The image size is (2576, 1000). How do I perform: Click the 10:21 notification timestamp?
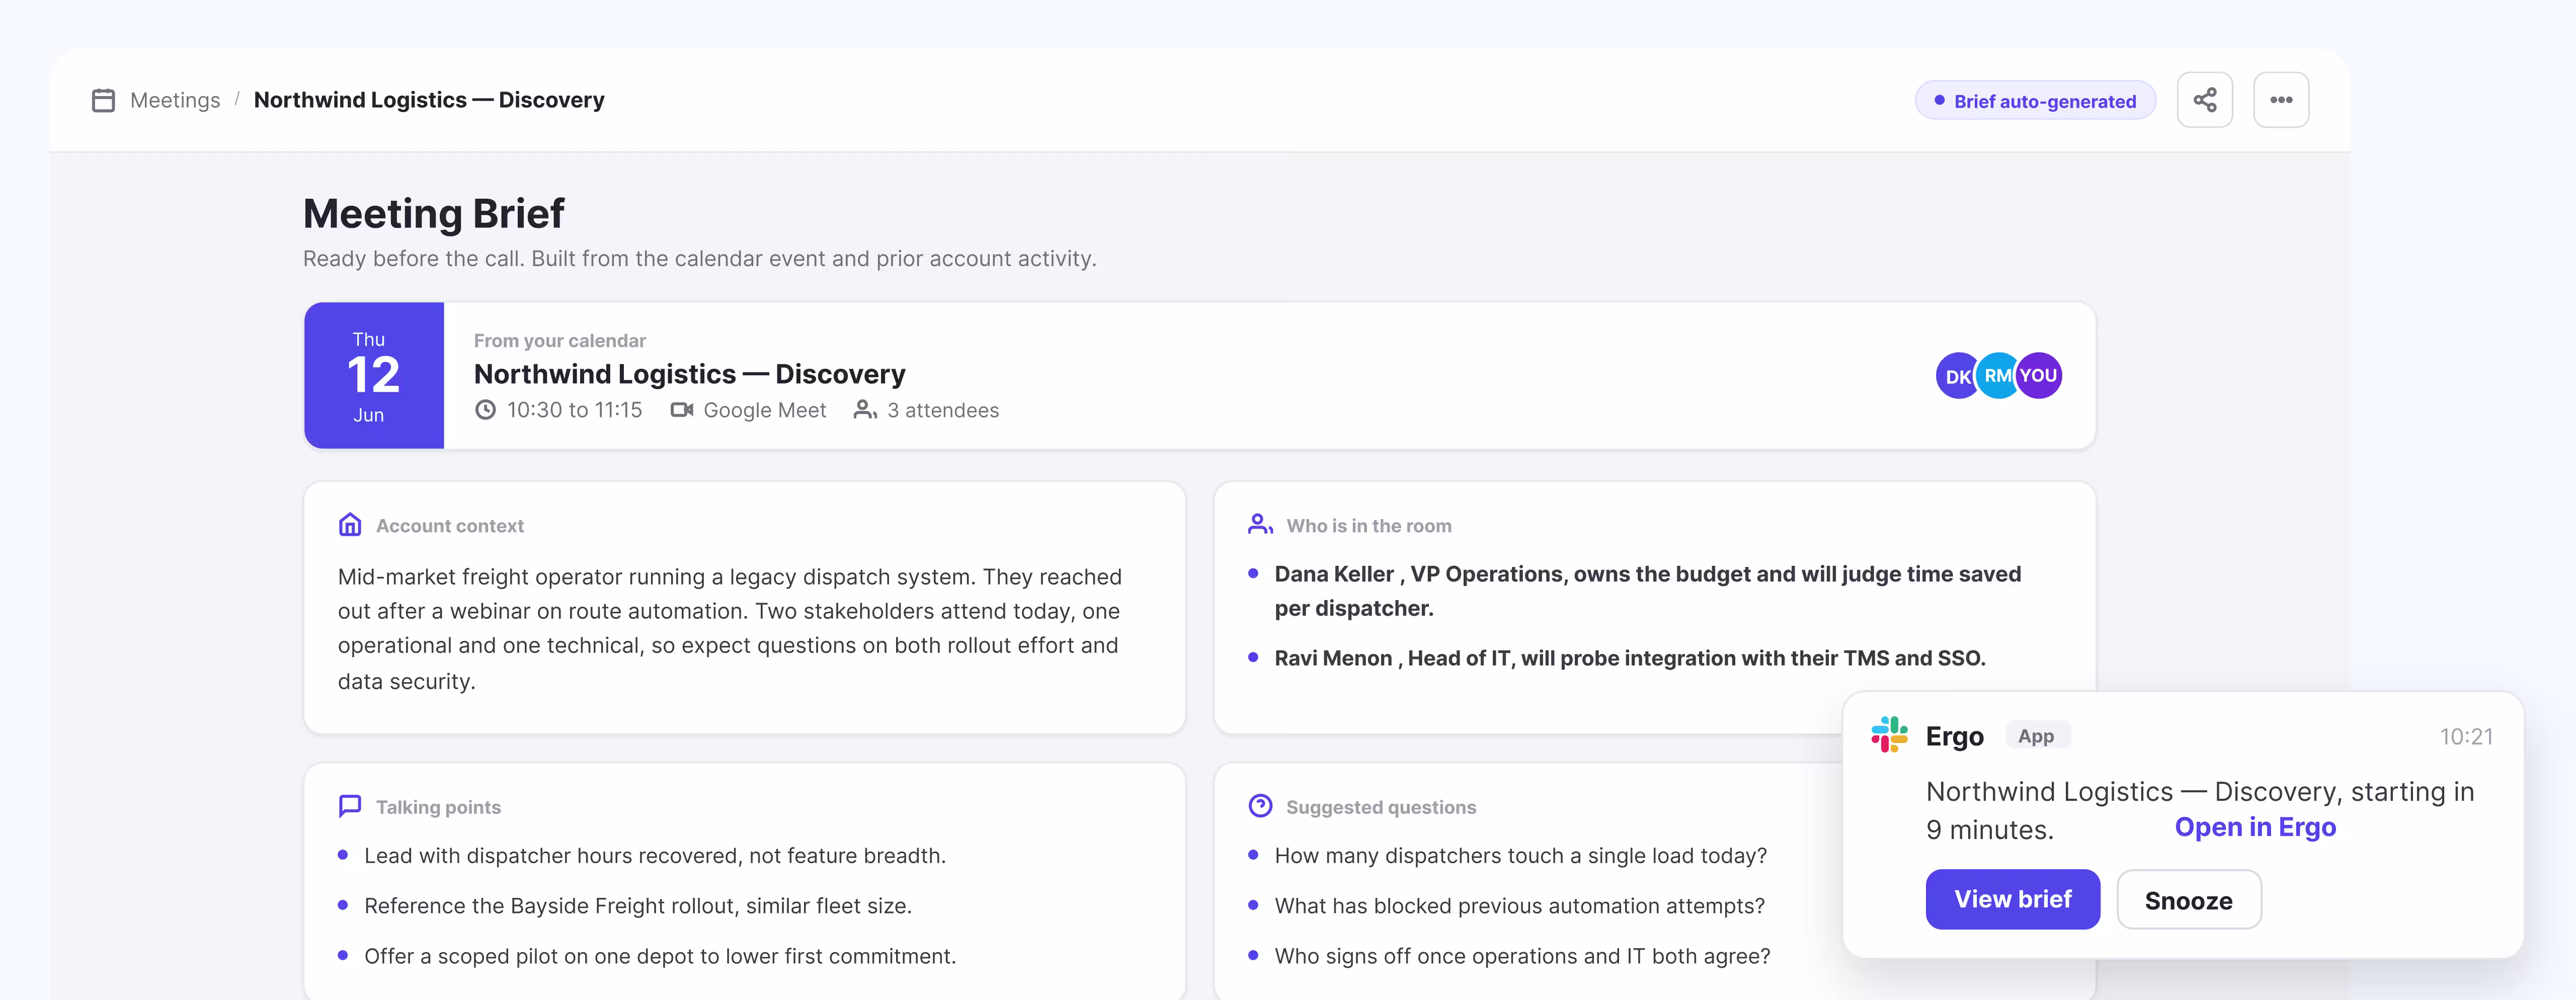[x=2466, y=737]
